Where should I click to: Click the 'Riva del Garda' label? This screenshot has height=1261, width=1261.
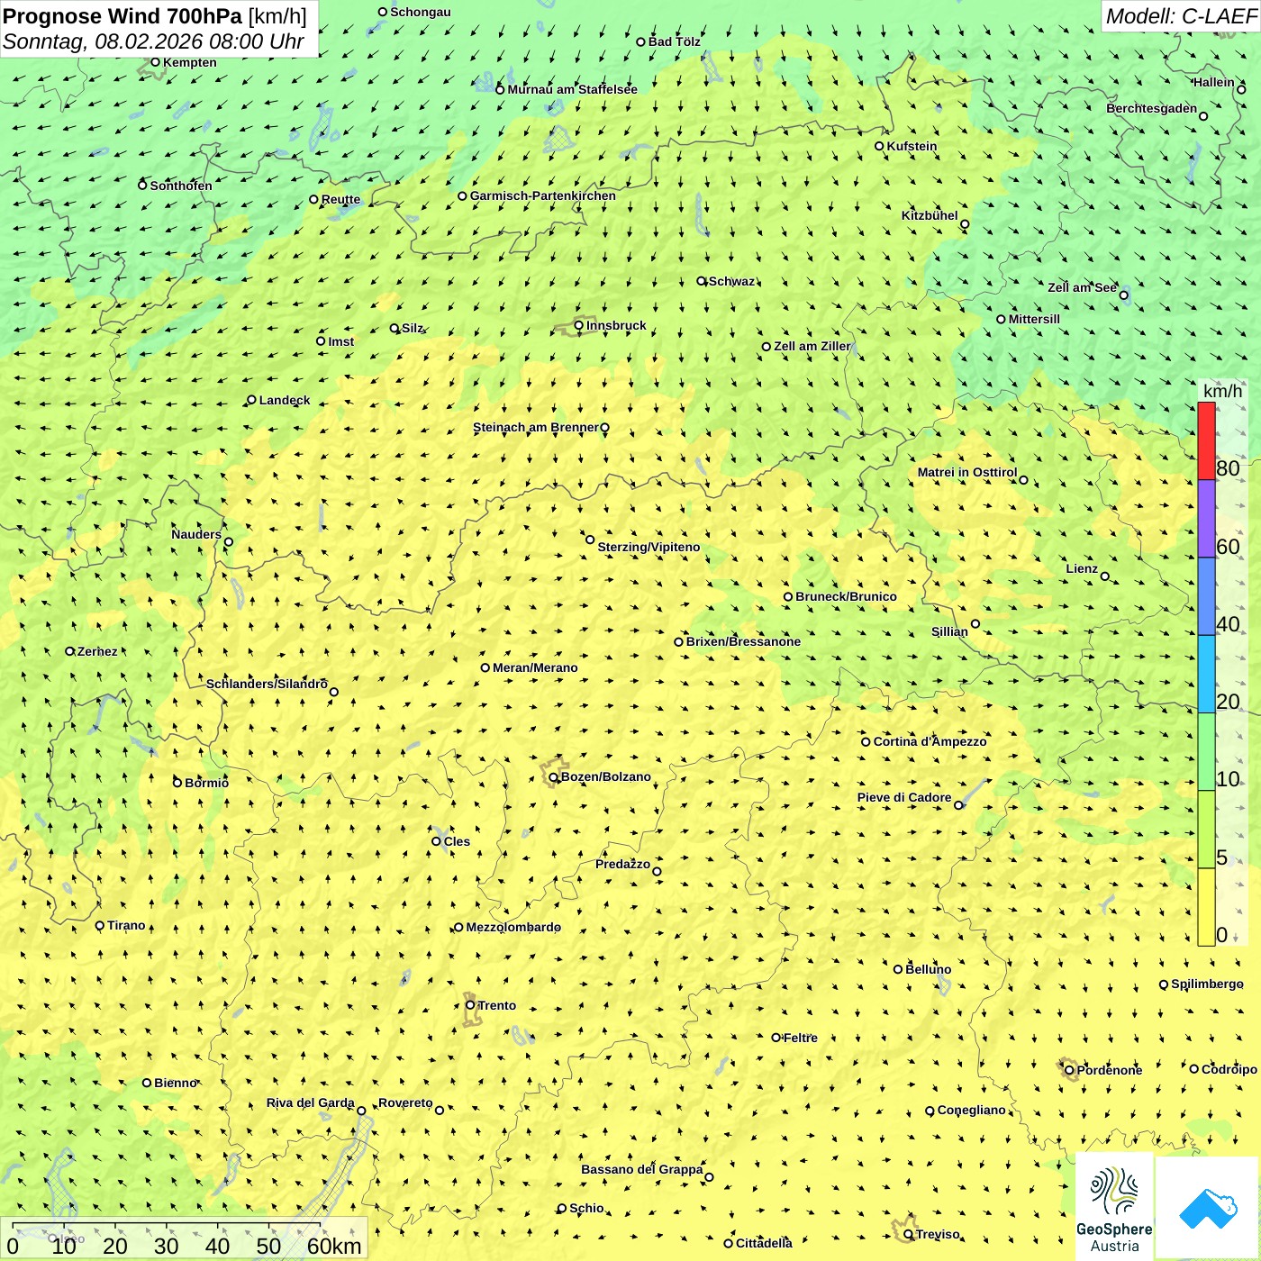point(311,1102)
